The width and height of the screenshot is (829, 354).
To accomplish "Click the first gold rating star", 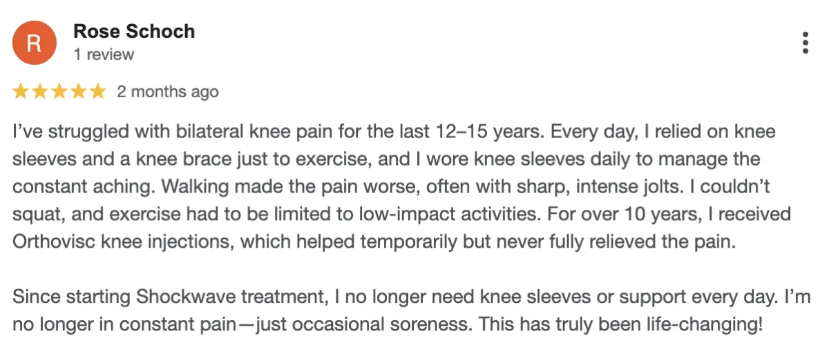I will coord(21,92).
